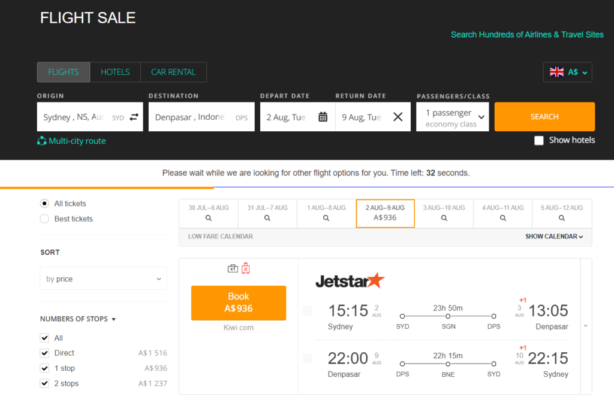Open the passengers and class dropdown
The image size is (614, 399).
[x=453, y=117]
